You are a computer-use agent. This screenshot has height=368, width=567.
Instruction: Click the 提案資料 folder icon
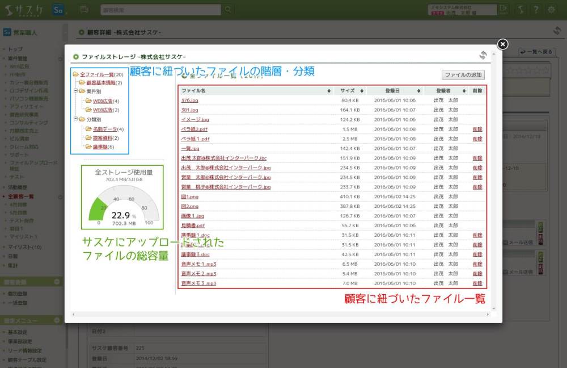tap(88, 138)
